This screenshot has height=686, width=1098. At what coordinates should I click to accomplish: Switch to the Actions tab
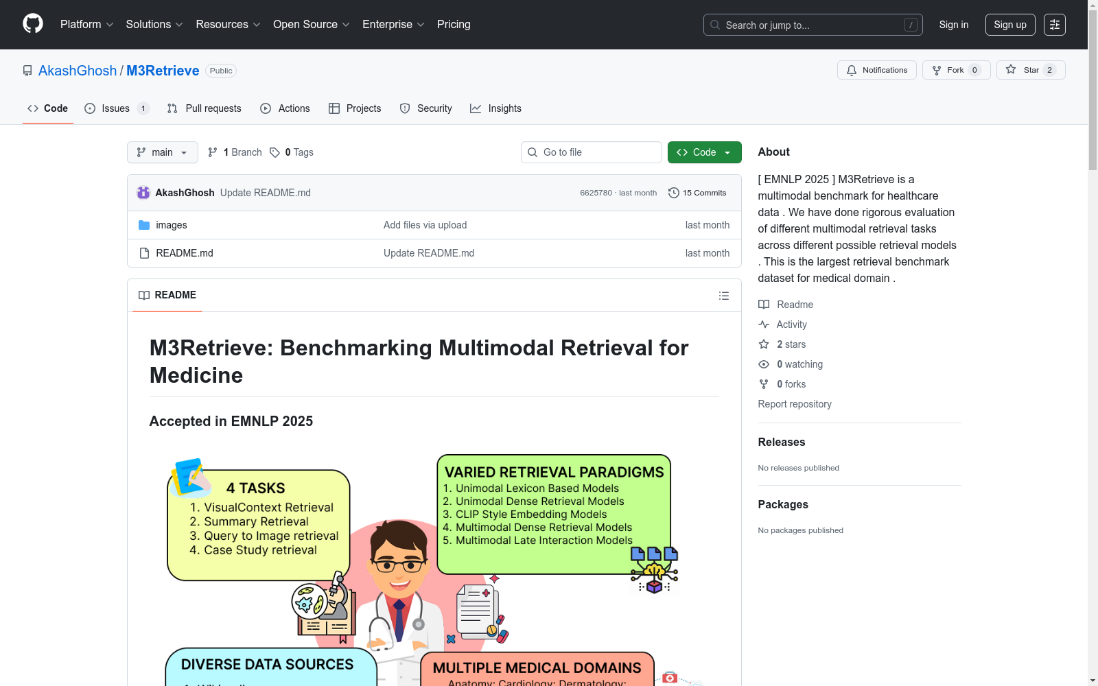(x=285, y=108)
